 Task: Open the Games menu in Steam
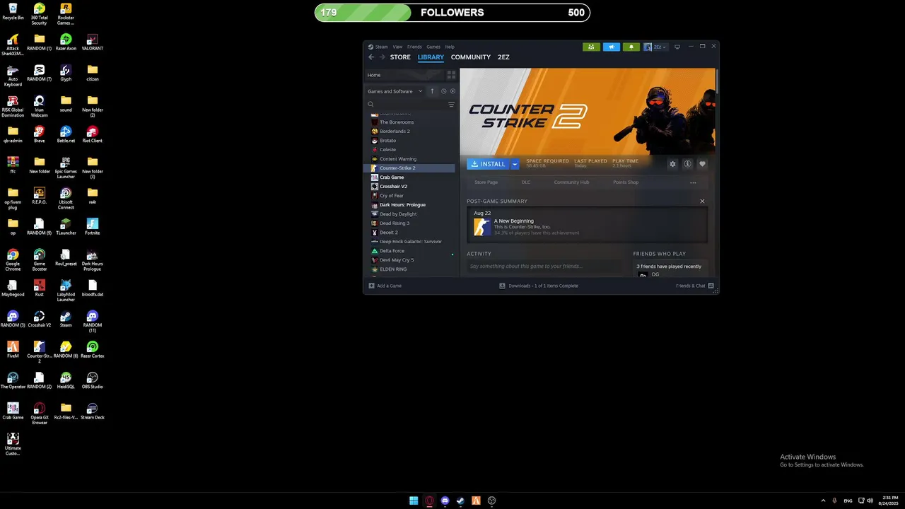433,47
